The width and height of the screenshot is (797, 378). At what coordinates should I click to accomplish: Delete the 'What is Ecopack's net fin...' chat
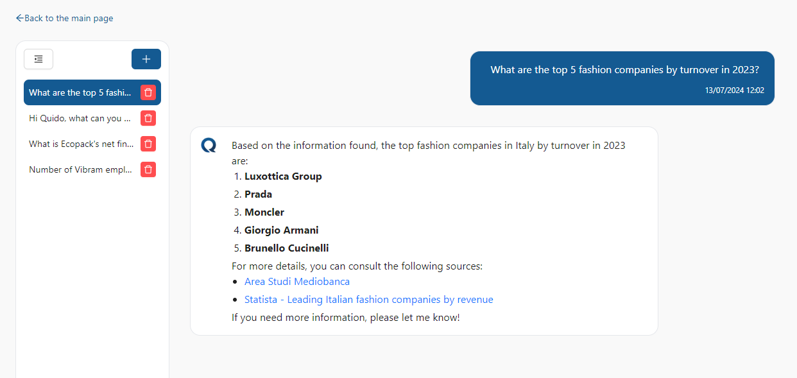[x=148, y=144]
